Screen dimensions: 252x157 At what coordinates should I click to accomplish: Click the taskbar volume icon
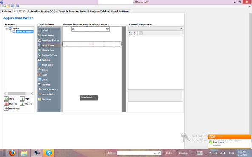pyautogui.click(x=225, y=153)
